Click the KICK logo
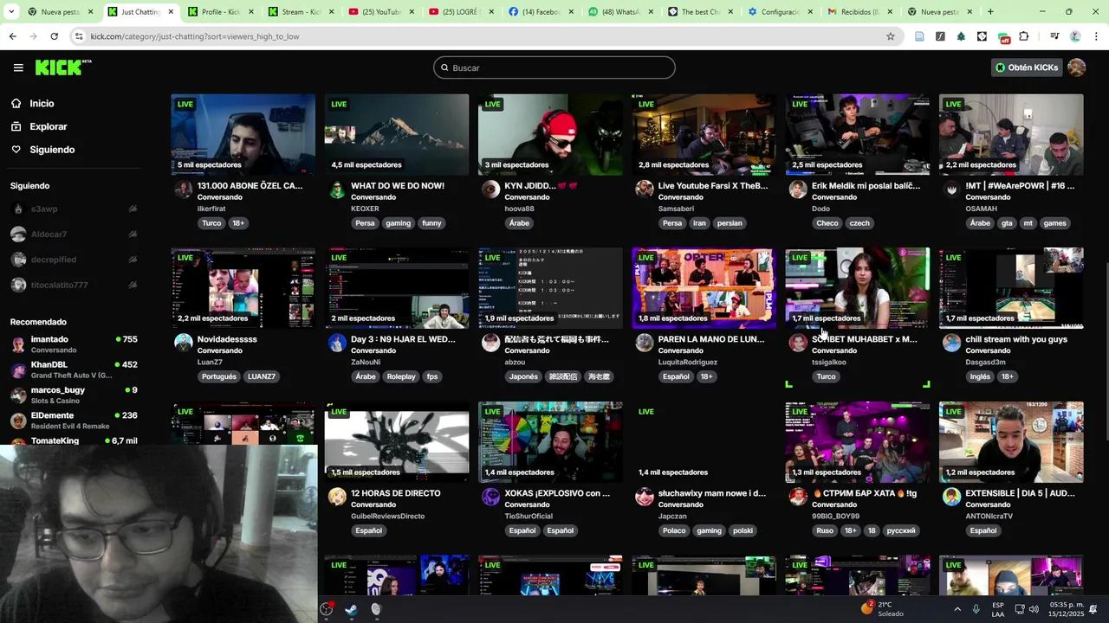 point(62,67)
